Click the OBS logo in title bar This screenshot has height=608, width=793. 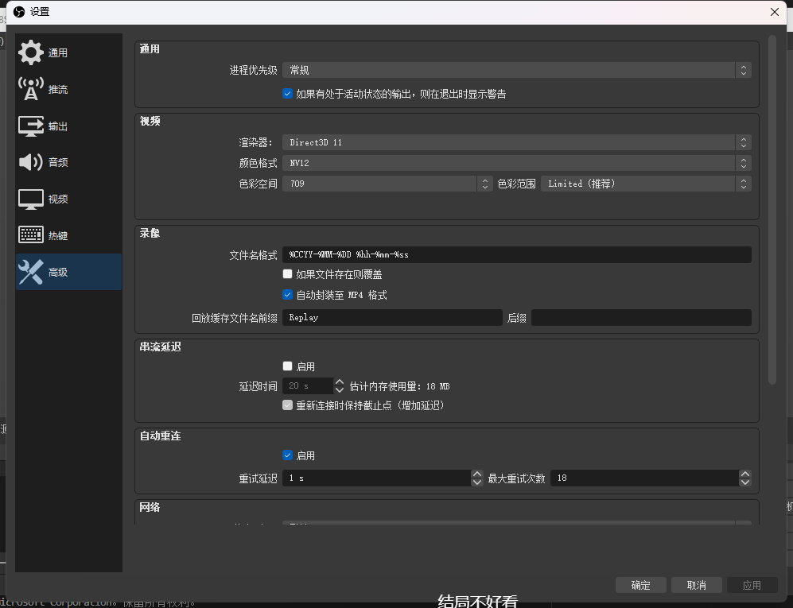(x=19, y=12)
